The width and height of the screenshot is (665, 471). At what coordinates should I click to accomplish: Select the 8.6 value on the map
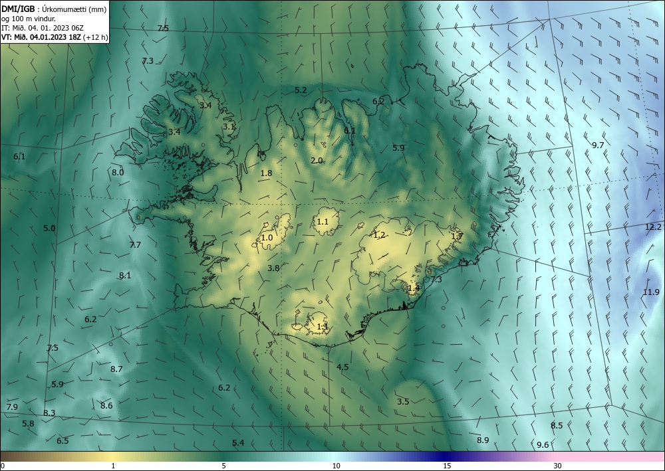point(106,405)
